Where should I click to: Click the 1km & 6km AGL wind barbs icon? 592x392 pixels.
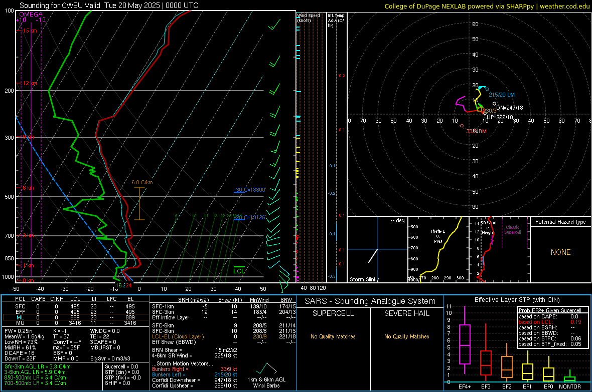click(x=266, y=368)
